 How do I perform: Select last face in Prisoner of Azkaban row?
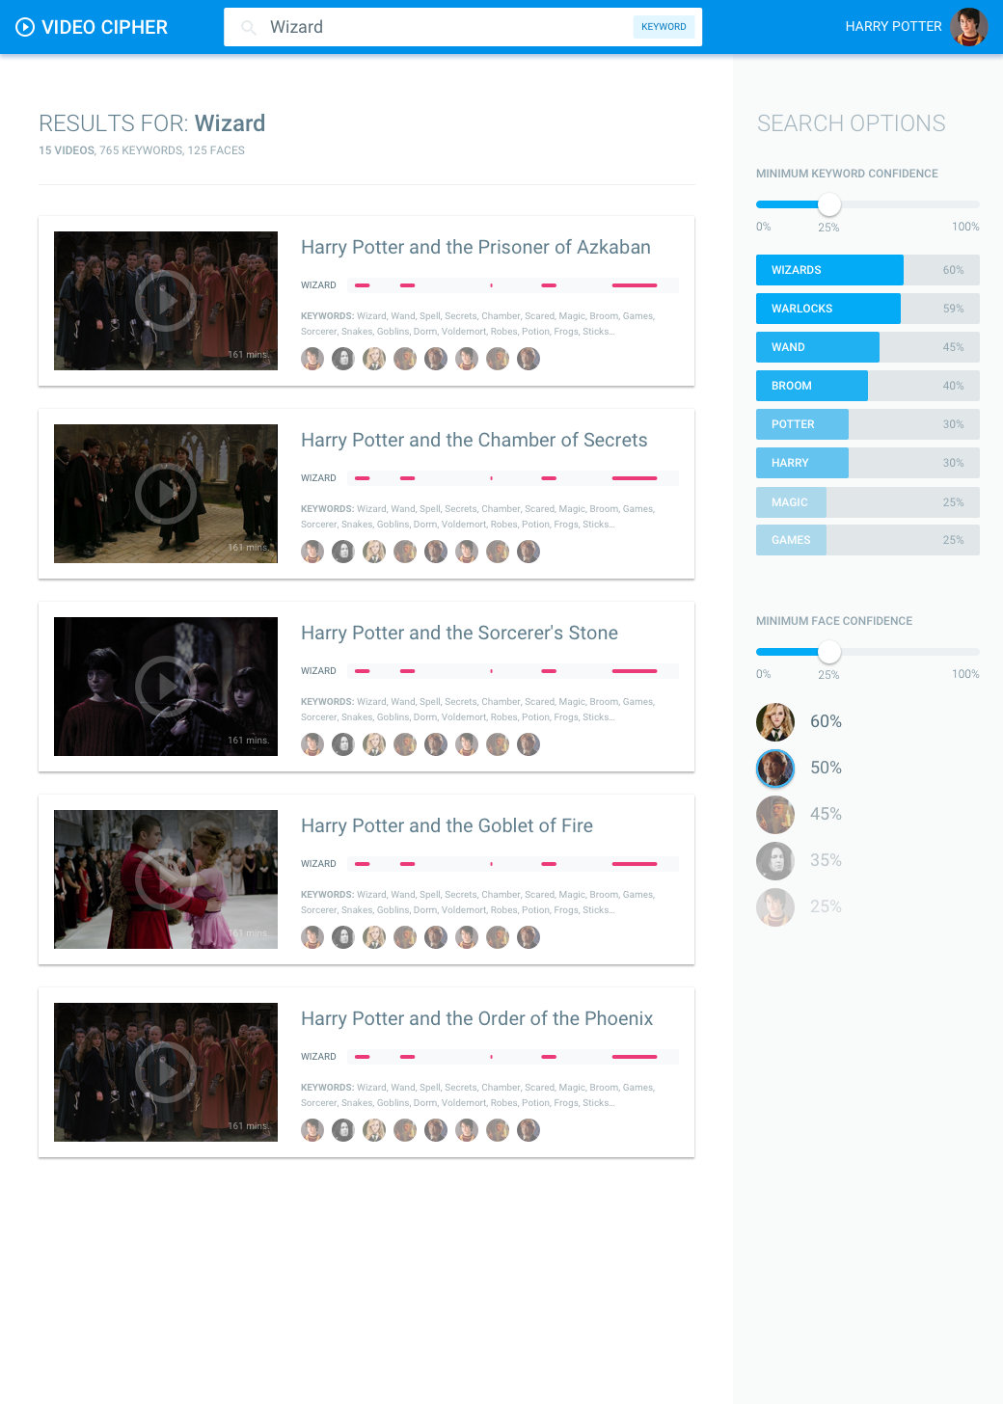(x=529, y=359)
